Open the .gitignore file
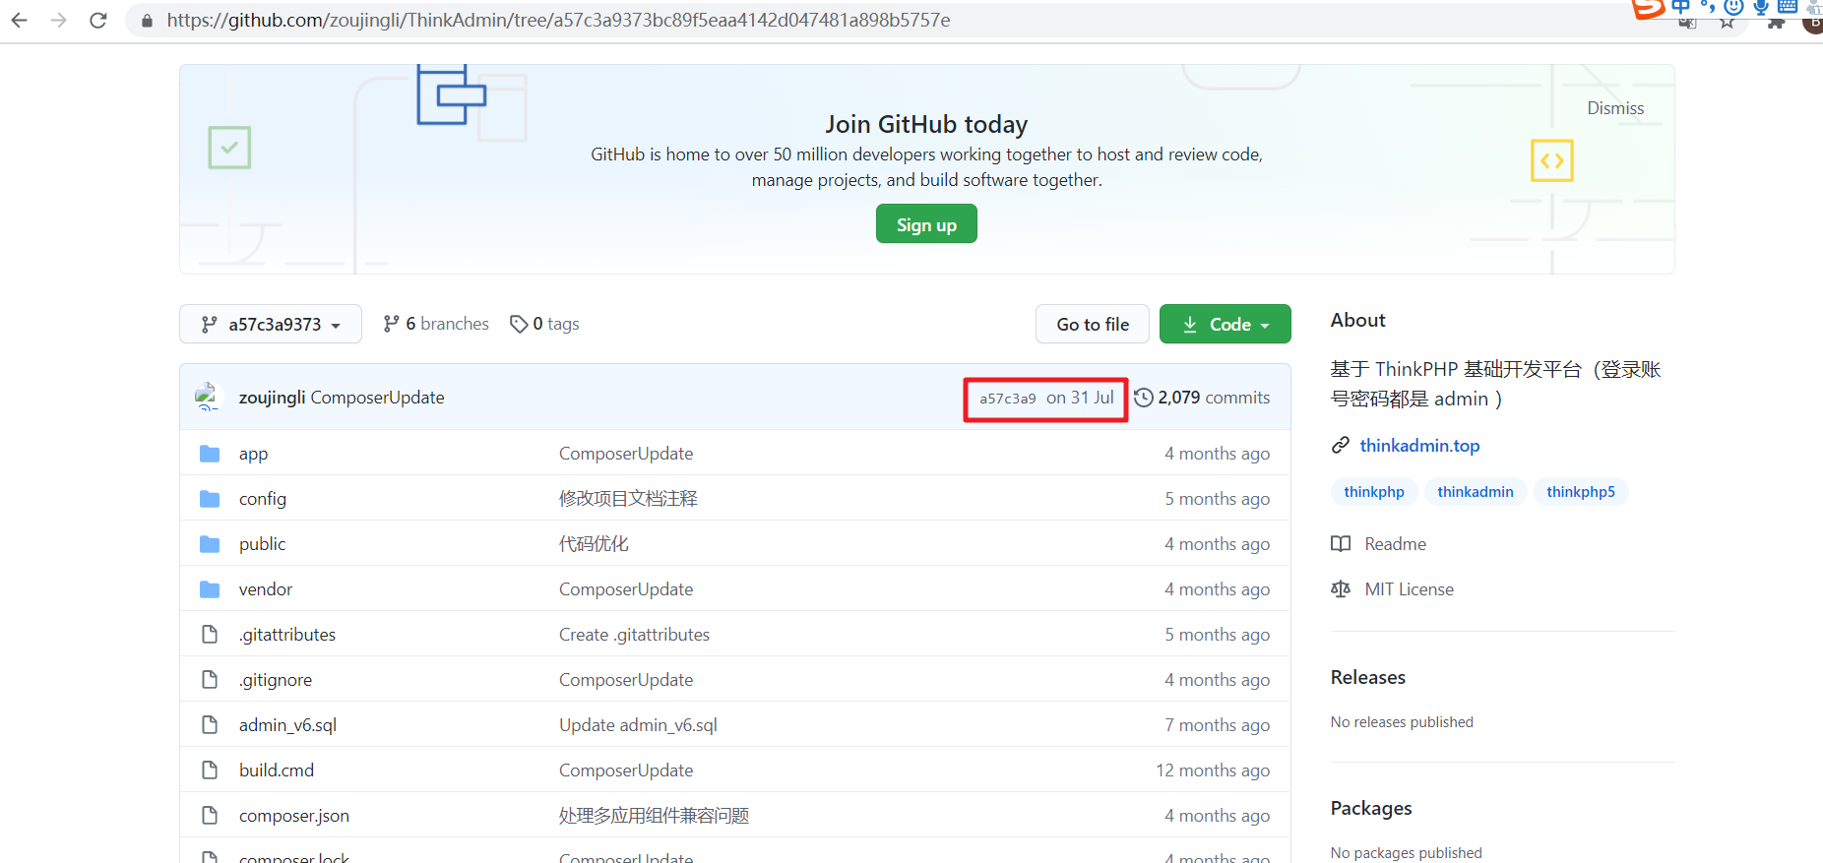 point(276,680)
